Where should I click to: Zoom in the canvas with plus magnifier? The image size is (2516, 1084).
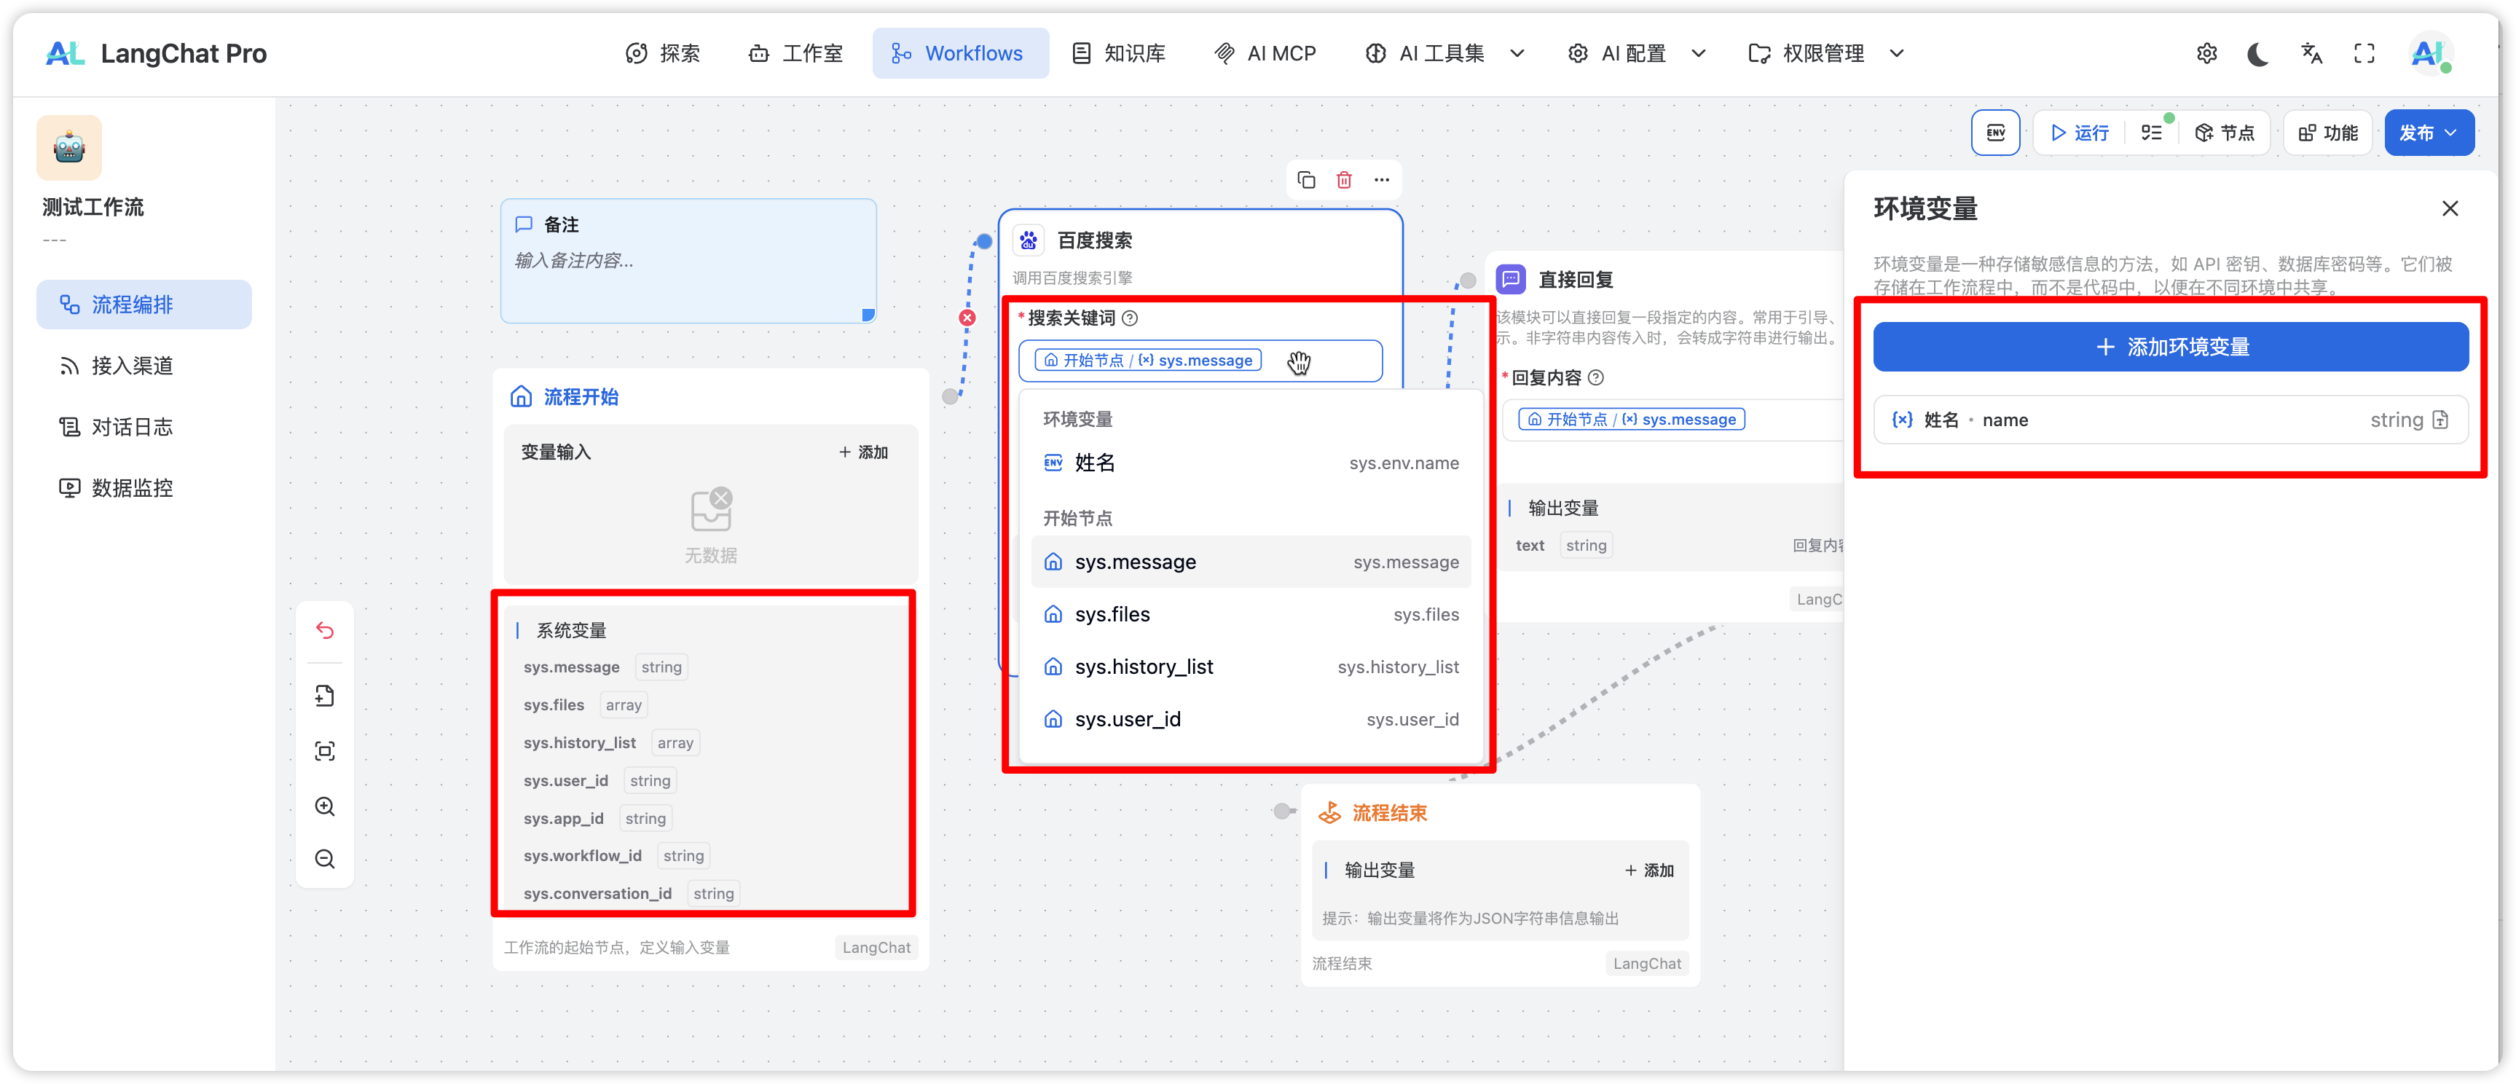(x=325, y=806)
